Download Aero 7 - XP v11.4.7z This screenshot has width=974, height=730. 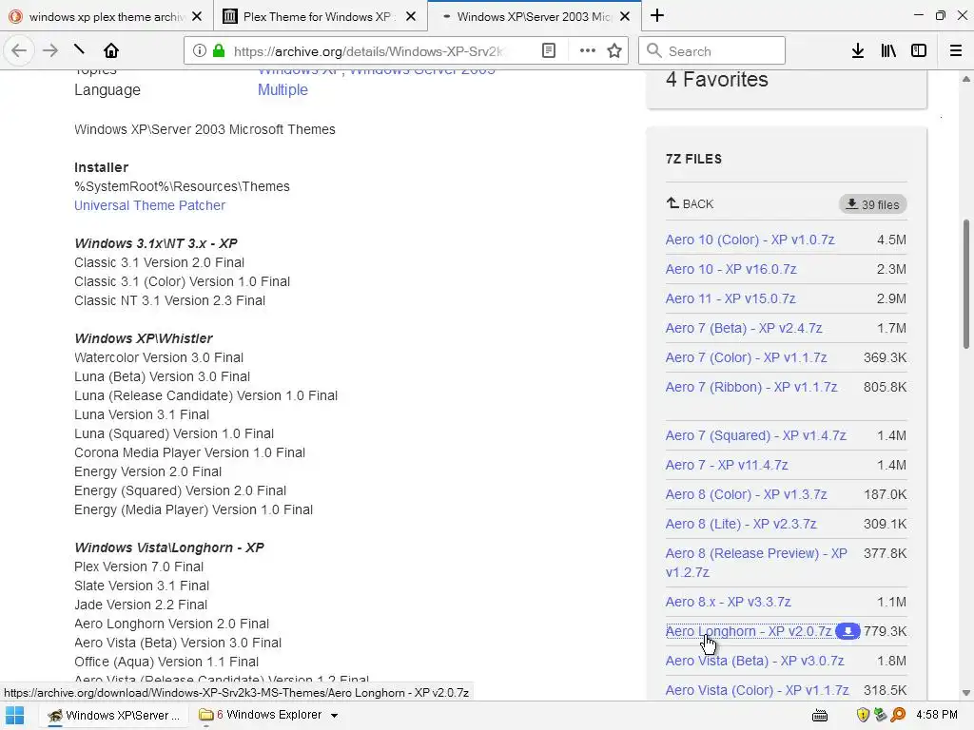tap(726, 465)
